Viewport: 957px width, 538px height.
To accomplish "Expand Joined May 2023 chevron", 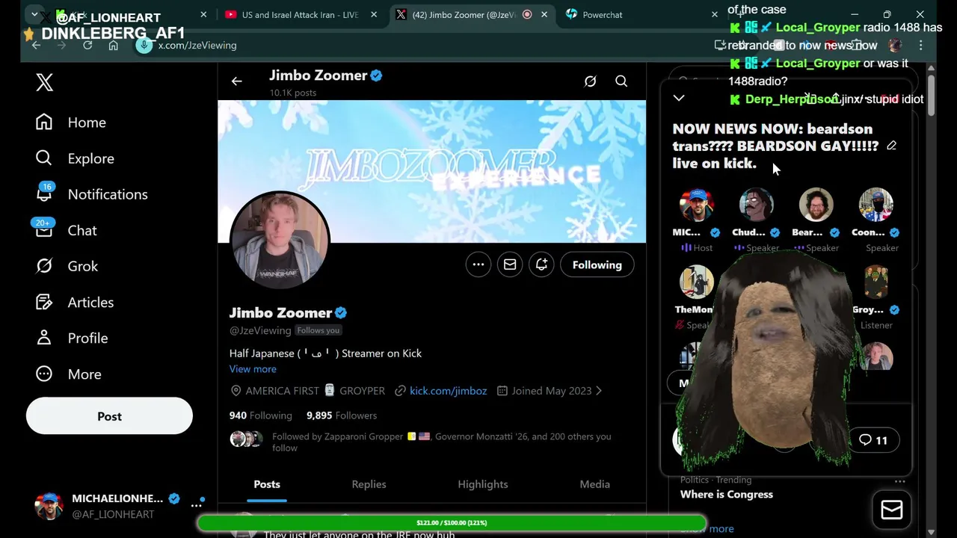I will pos(598,391).
